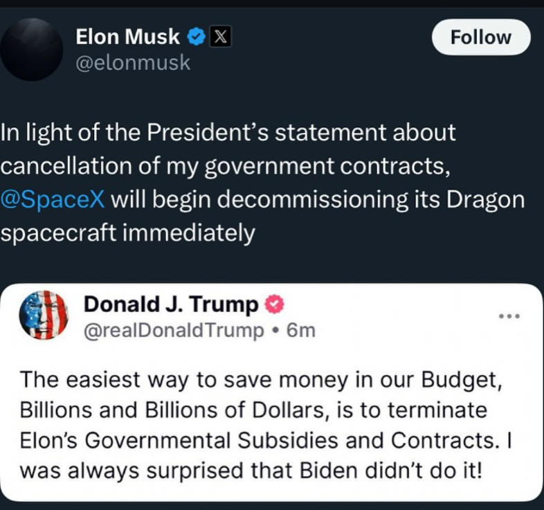The width and height of the screenshot is (544, 510).
Task: Click the X affiliation badge icon
Action: [x=219, y=37]
